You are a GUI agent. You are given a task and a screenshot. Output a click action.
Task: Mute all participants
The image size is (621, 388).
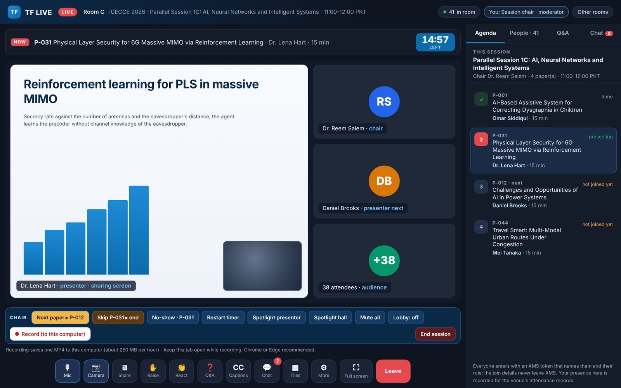(x=370, y=317)
